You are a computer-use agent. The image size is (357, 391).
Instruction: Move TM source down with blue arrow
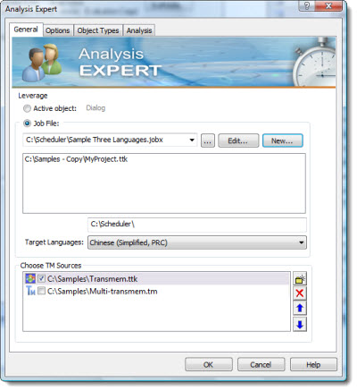click(x=300, y=324)
